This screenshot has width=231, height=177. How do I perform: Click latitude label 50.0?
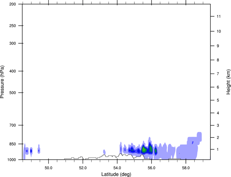pyautogui.click(x=48, y=168)
